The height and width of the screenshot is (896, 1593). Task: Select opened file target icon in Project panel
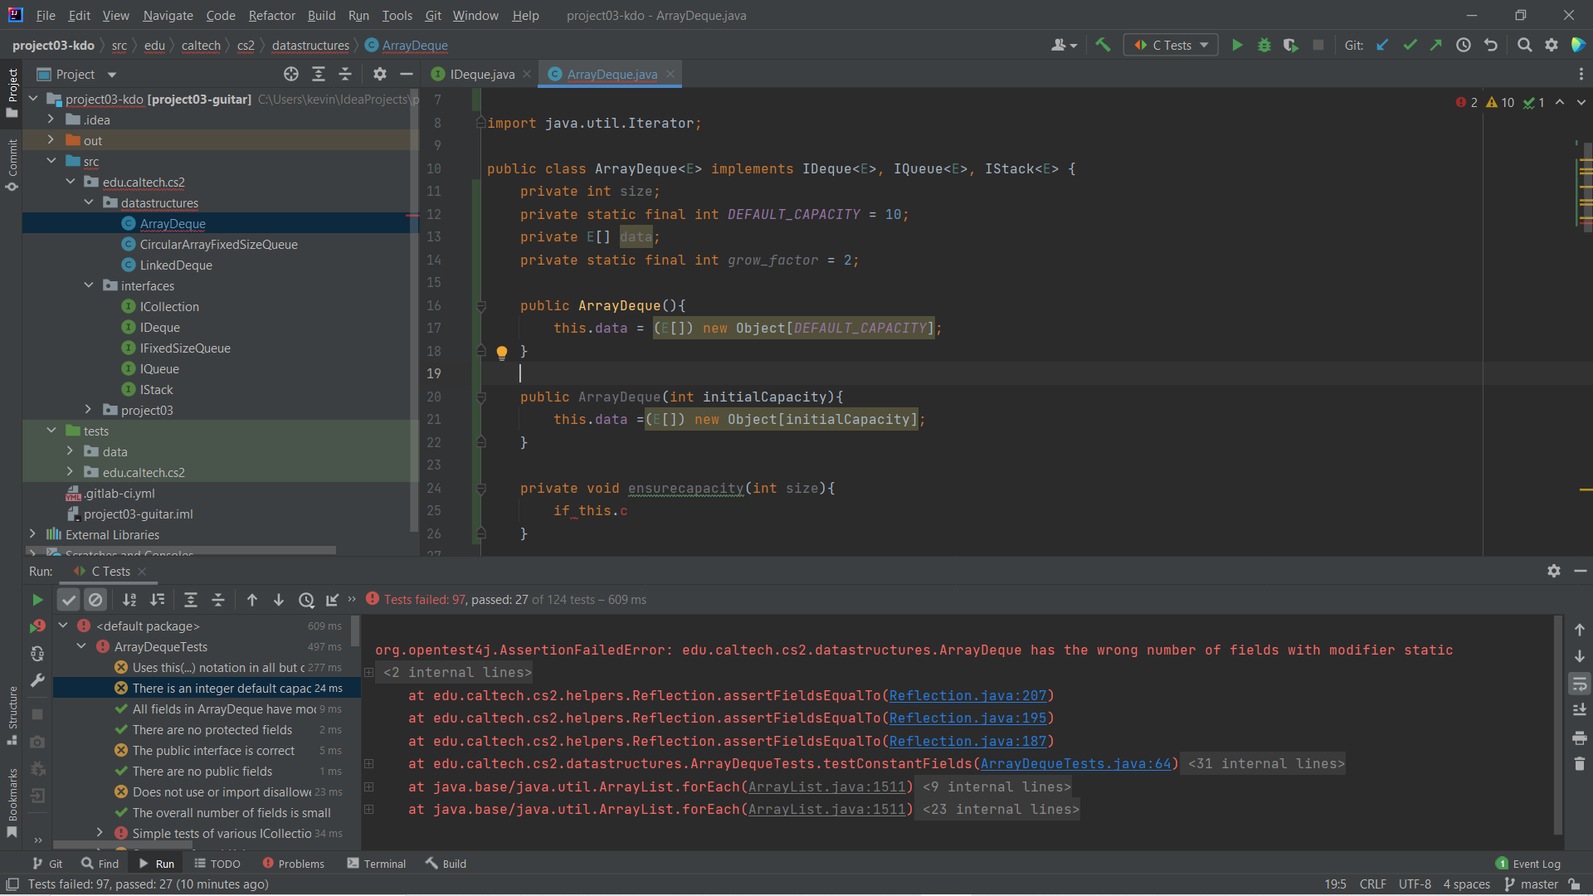click(x=290, y=75)
